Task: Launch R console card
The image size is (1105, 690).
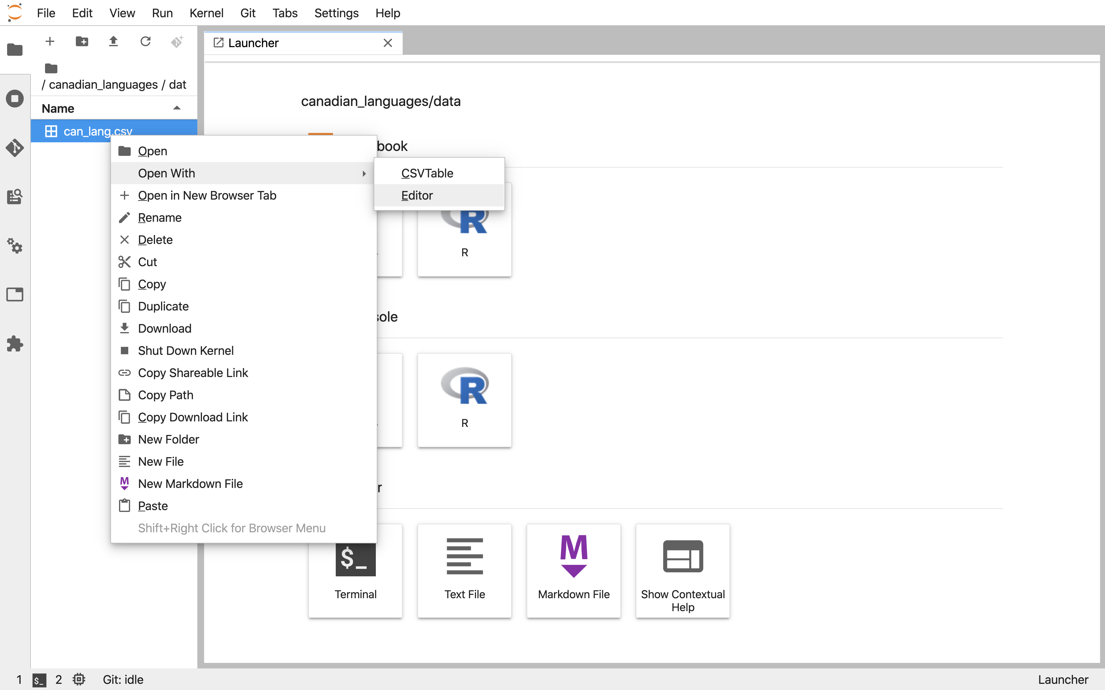Action: coord(464,400)
